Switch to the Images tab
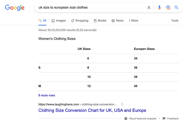182x121 pixels. (x=59, y=21)
